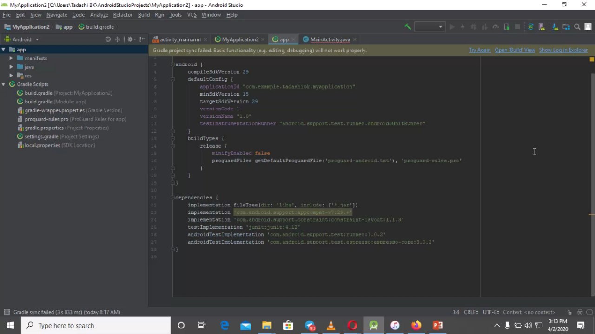Open the Project Structure icon
The width and height of the screenshot is (595, 334).
click(x=566, y=27)
